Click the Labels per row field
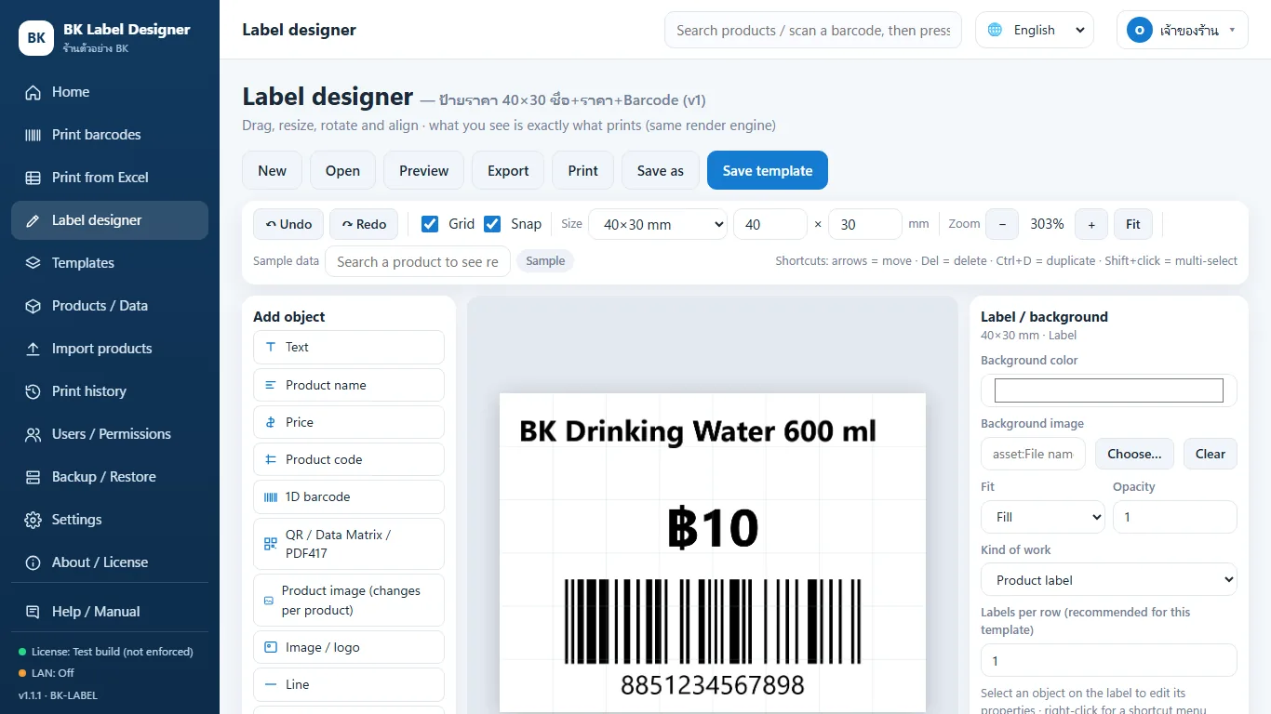This screenshot has height=714, width=1271. click(1109, 661)
